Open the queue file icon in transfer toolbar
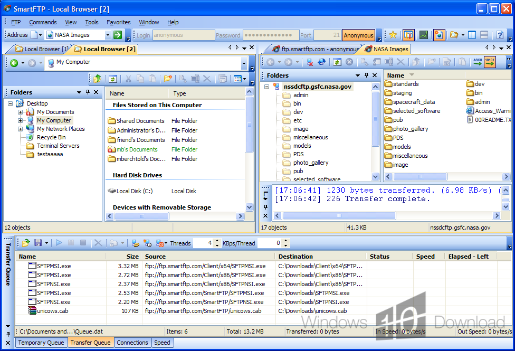The width and height of the screenshot is (515, 351). click(x=25, y=243)
